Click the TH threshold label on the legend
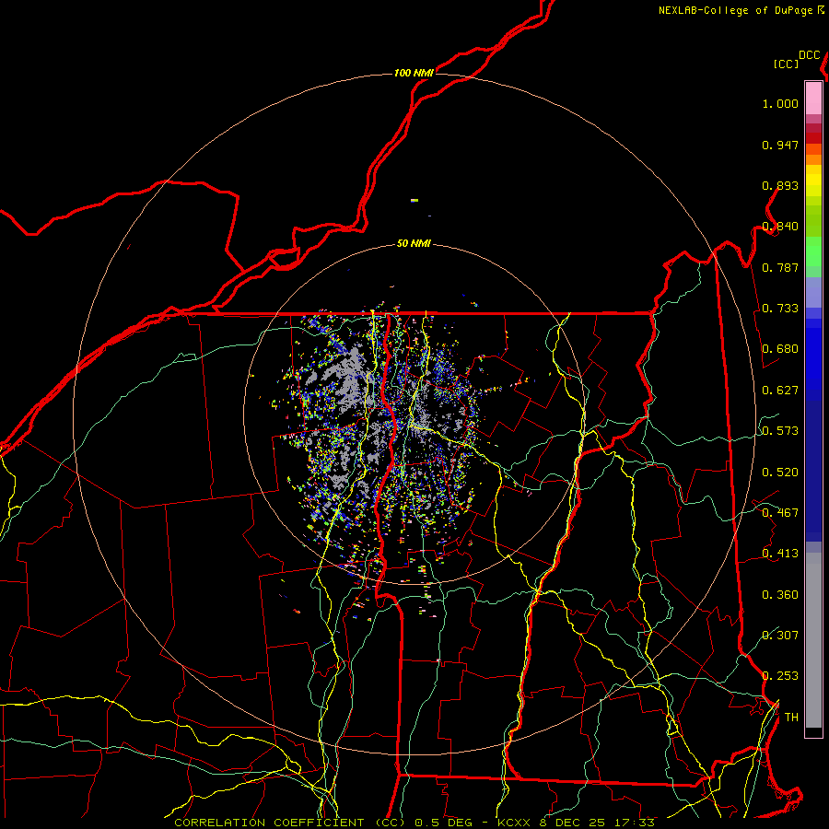 (791, 718)
